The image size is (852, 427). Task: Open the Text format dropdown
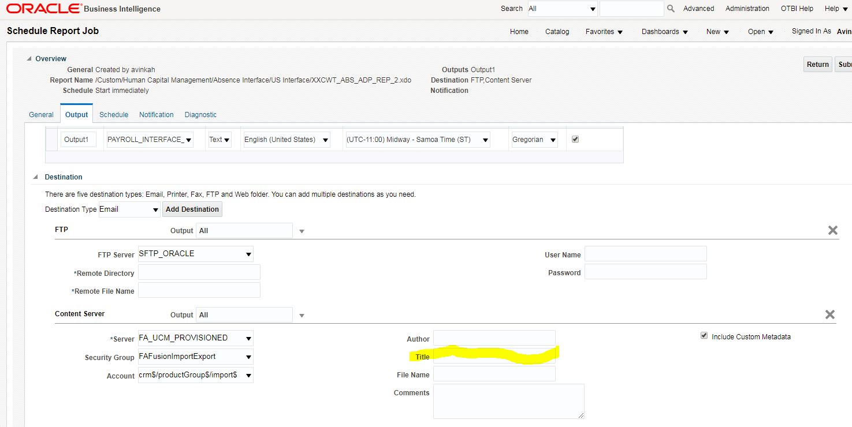(x=219, y=140)
